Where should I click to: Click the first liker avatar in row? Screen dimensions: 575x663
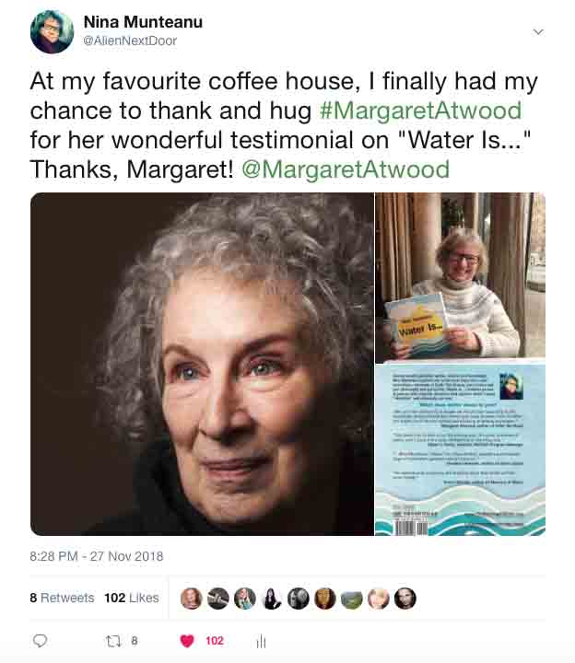[191, 598]
